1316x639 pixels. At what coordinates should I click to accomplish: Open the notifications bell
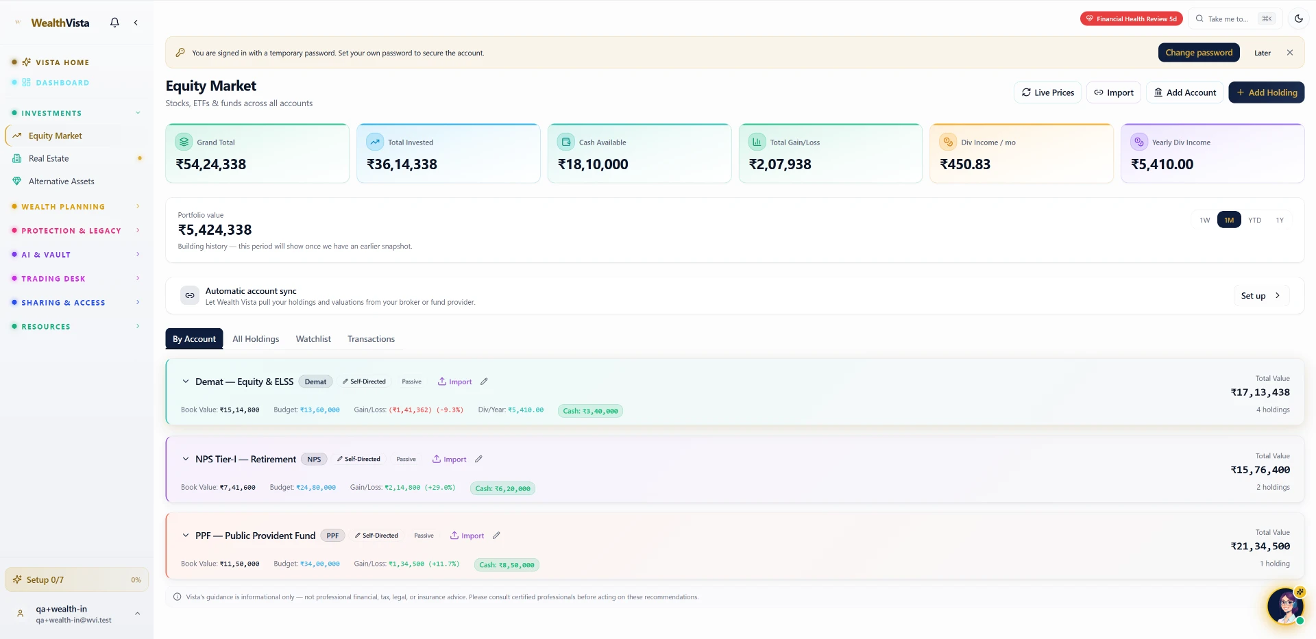pos(114,23)
